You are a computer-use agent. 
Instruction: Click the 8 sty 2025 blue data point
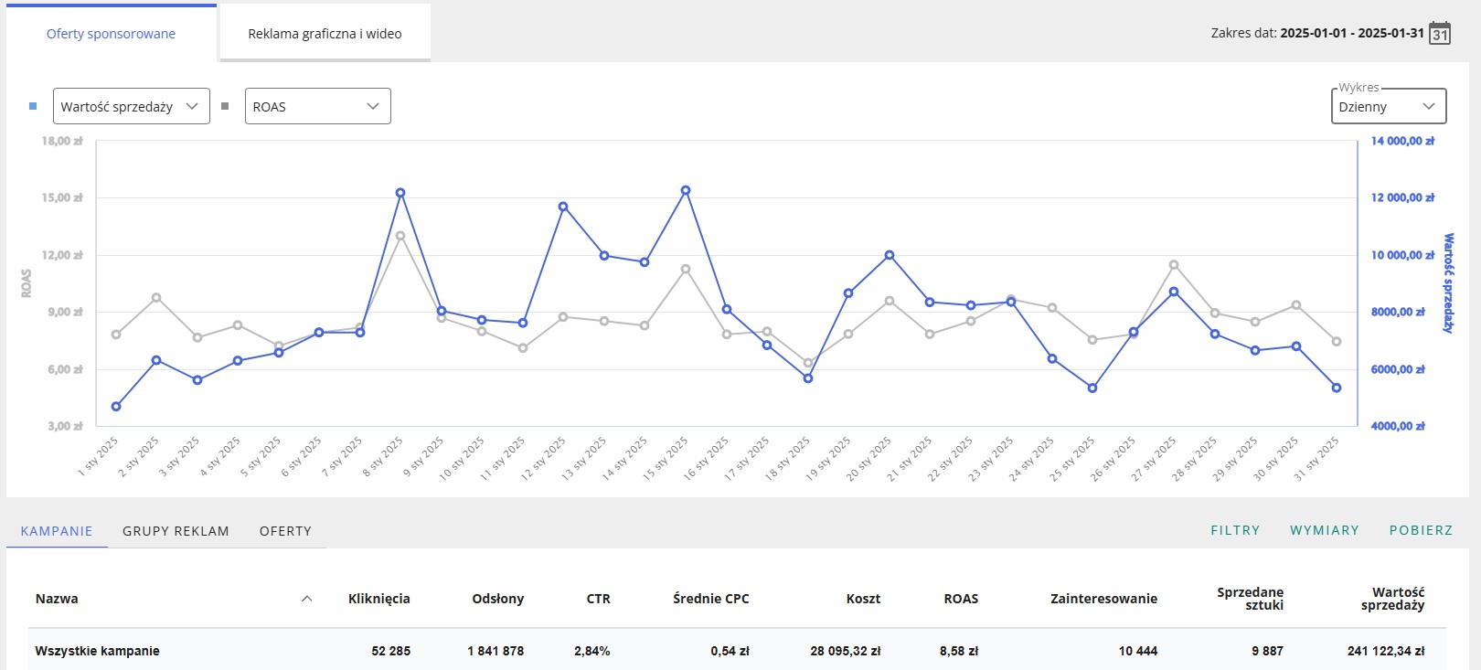point(400,193)
